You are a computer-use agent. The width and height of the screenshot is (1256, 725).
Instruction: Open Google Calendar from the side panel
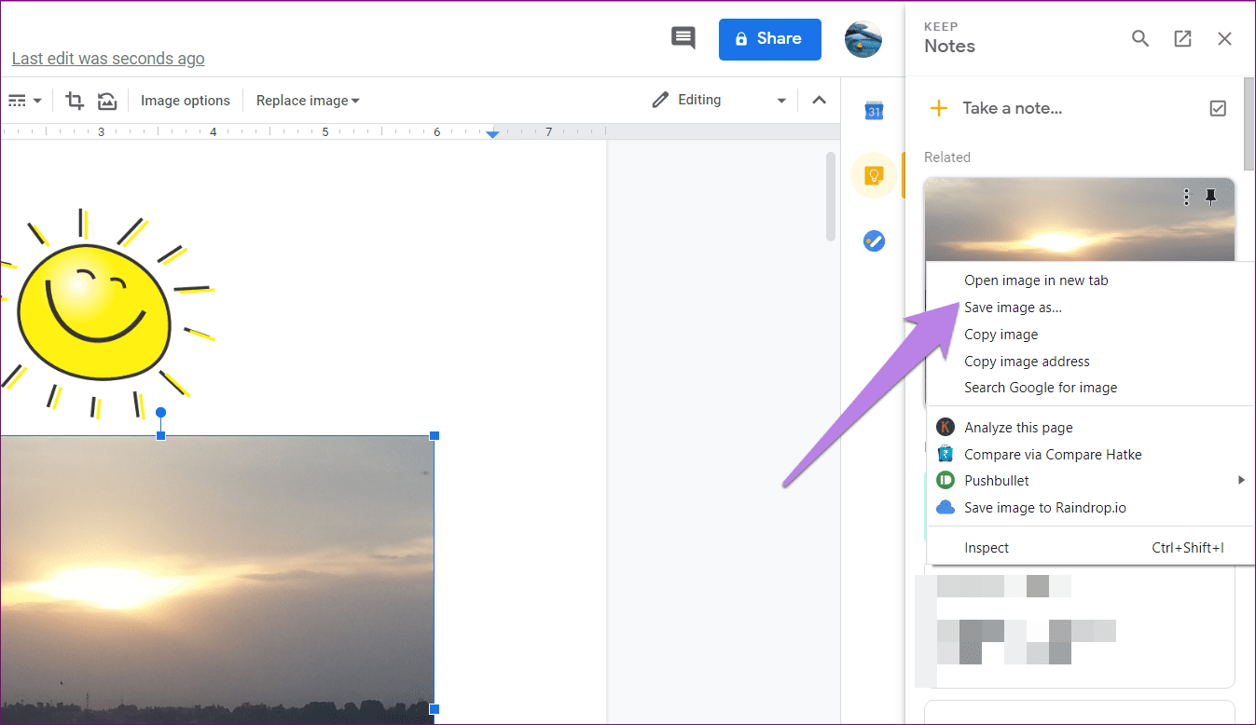(x=874, y=110)
